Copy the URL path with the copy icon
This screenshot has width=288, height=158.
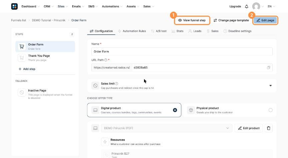[268, 67]
